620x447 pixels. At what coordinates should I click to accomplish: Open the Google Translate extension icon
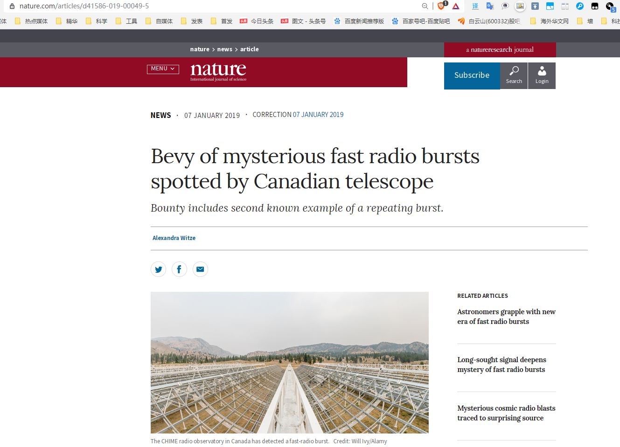490,6
